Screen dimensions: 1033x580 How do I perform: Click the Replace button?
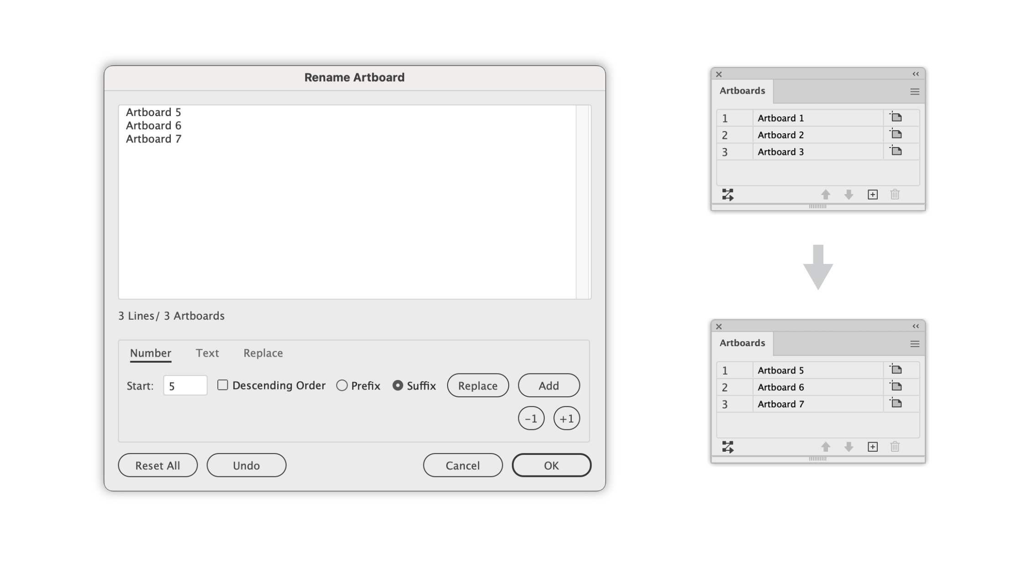click(x=478, y=385)
